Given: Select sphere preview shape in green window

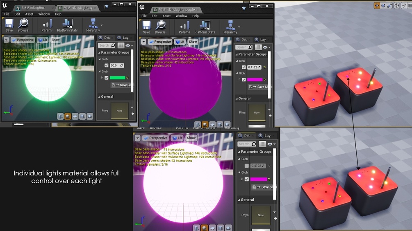Looking at the screenshot, I should click(x=68, y=116).
